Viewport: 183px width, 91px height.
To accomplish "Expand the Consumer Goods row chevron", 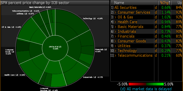I will pos(115,41).
